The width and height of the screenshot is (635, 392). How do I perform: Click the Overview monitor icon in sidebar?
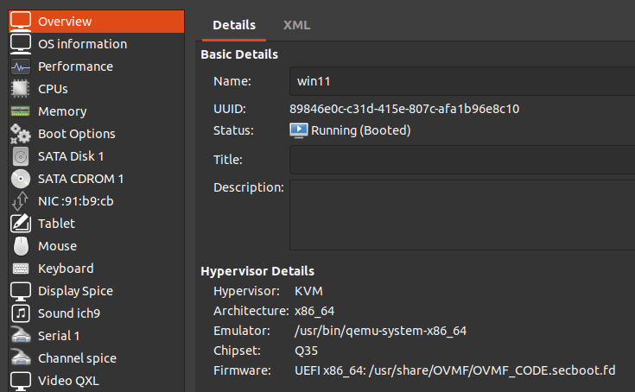tap(22, 21)
